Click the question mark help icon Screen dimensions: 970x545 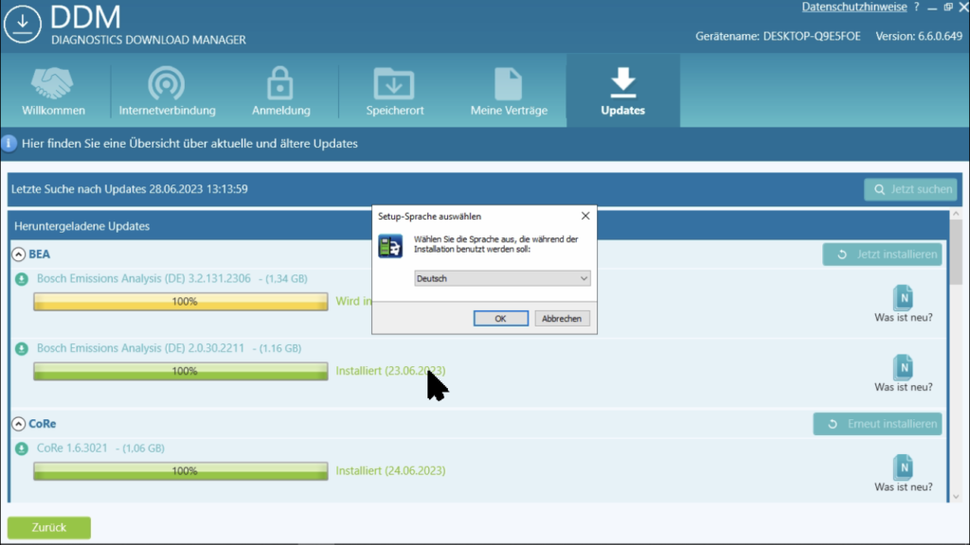click(916, 7)
